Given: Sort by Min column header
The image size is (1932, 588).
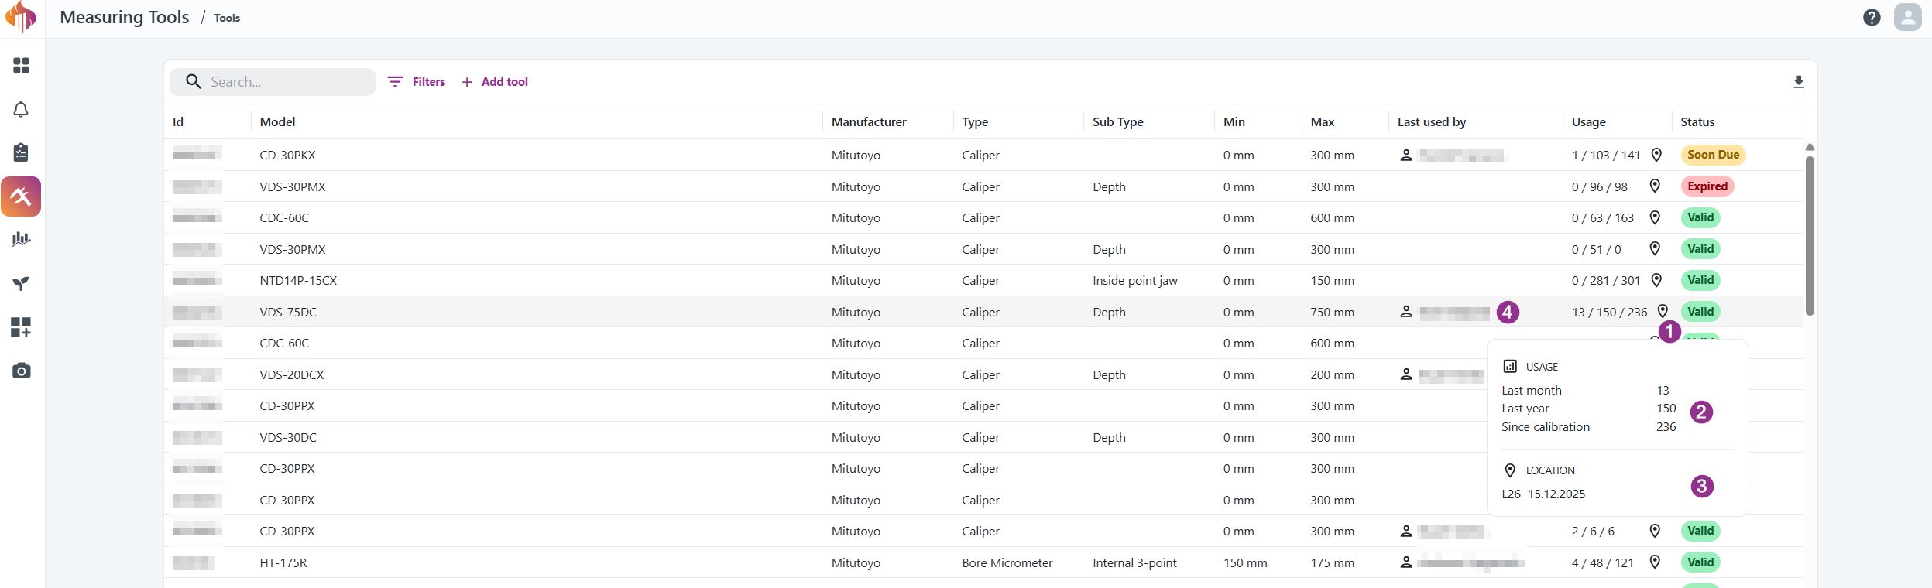Looking at the screenshot, I should click(1234, 122).
